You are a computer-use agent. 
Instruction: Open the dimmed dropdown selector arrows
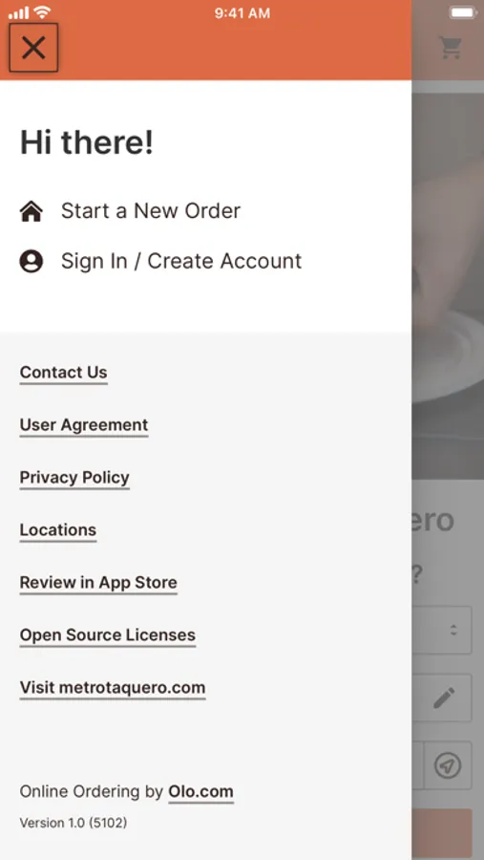[x=453, y=630]
